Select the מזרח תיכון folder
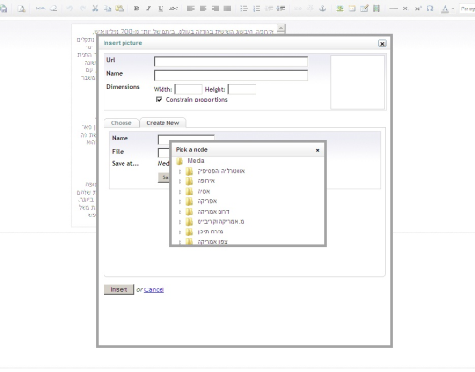 pyautogui.click(x=210, y=232)
